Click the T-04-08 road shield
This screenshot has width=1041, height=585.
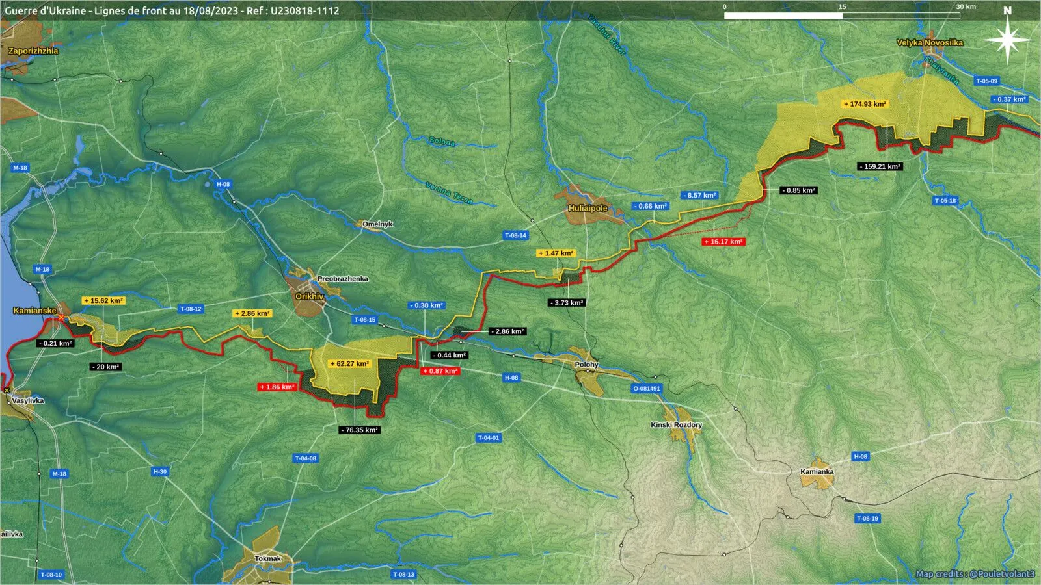point(306,458)
